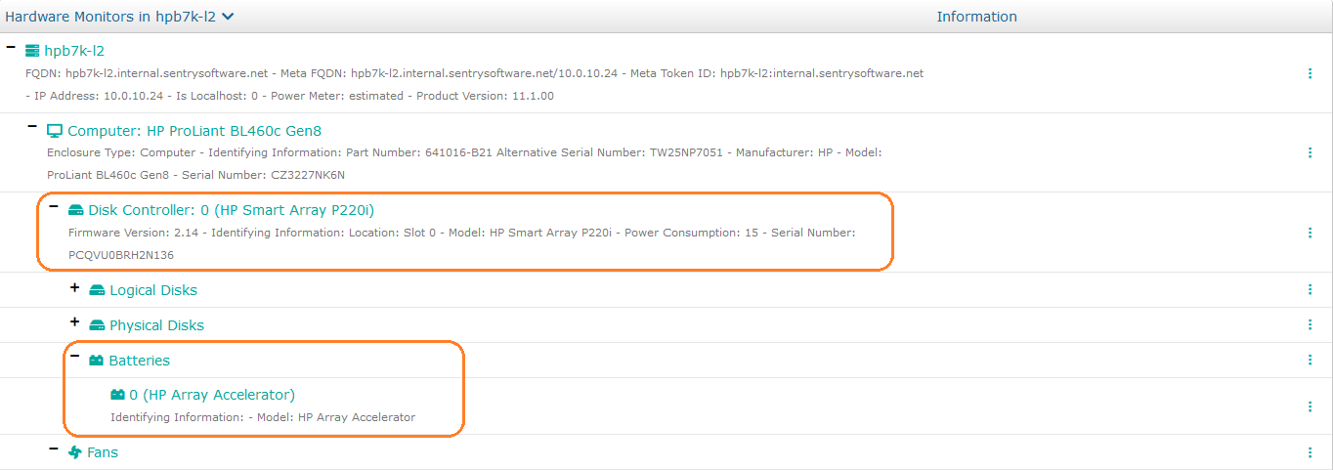Click the computer monitor icon for HP ProLiant
This screenshot has height=470, width=1333.
55,131
